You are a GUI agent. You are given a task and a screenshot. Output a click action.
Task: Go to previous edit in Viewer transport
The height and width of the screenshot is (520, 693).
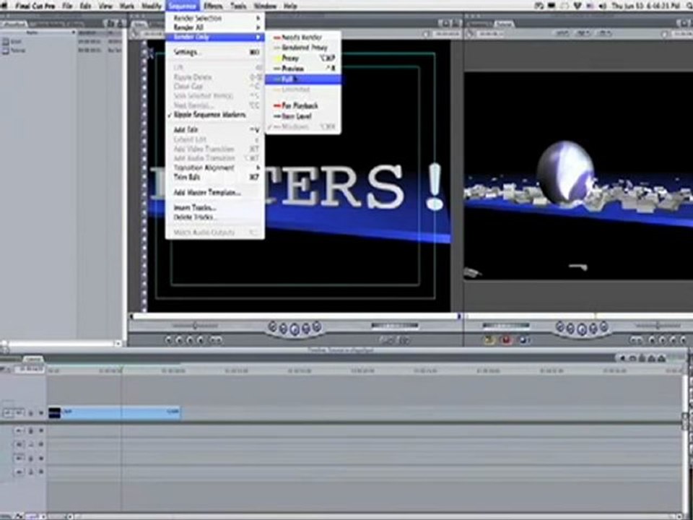pyautogui.click(x=273, y=326)
